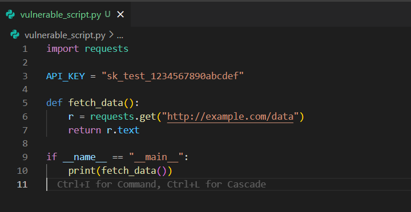The height and width of the screenshot is (212, 411).
Task: Click the U untracked status badge
Action: (107, 15)
